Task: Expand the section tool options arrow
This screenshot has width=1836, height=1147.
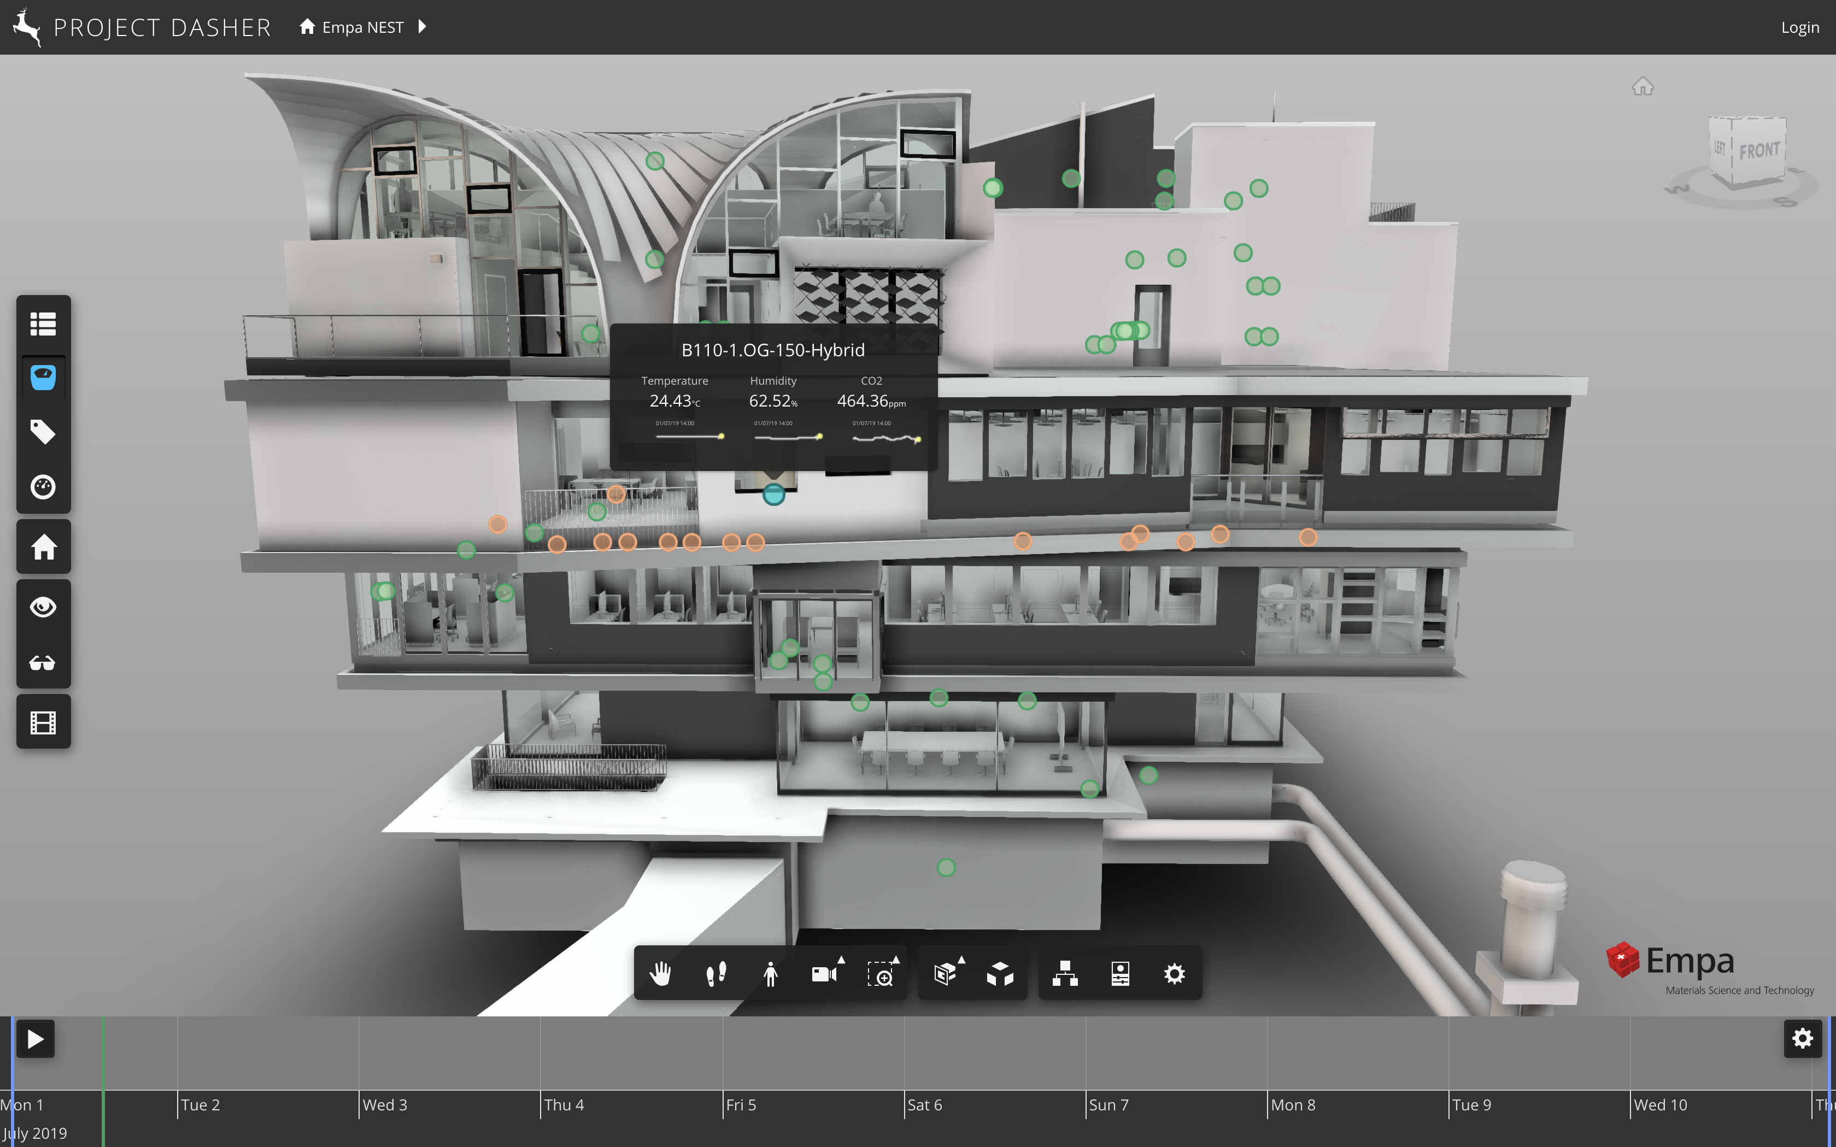Action: pos(961,960)
